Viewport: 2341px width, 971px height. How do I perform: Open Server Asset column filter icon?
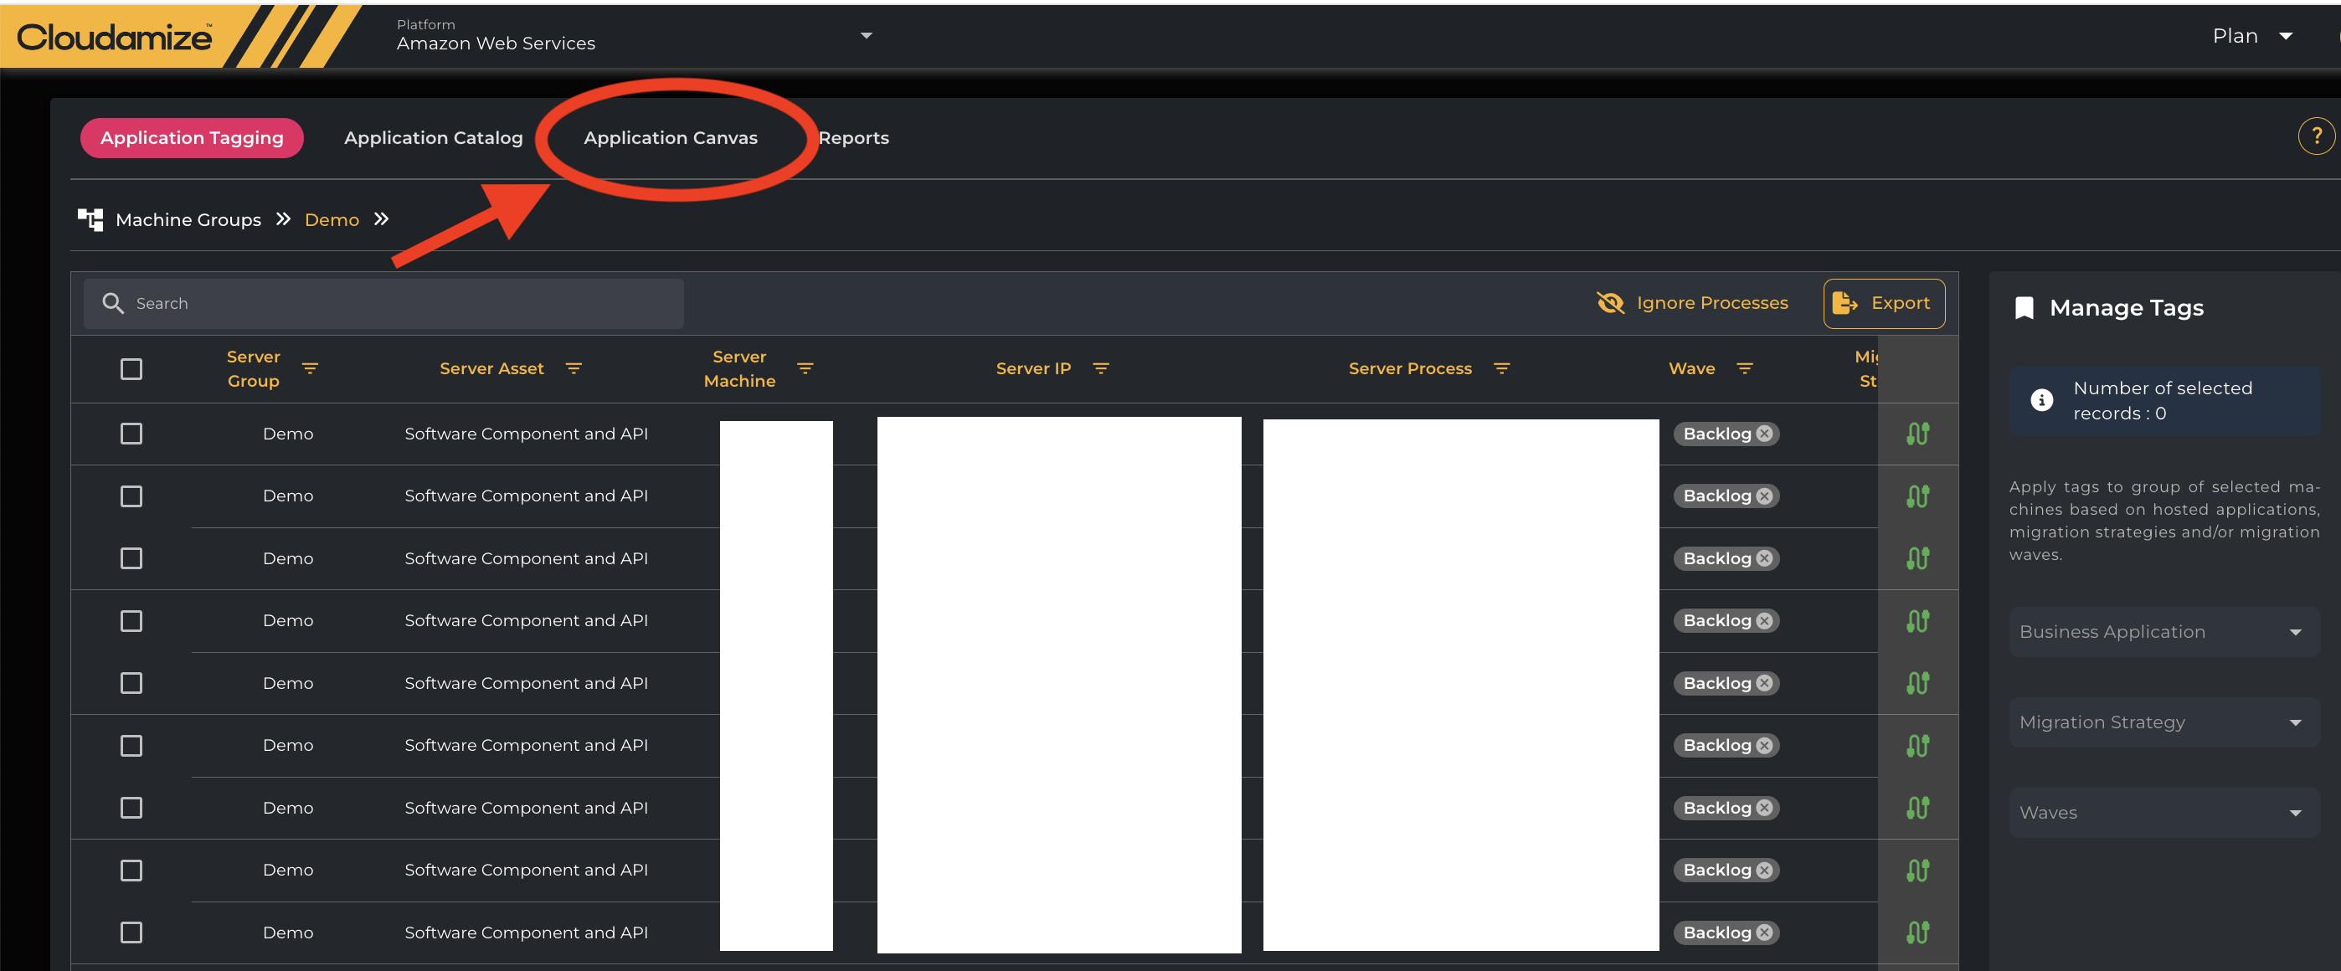[574, 369]
